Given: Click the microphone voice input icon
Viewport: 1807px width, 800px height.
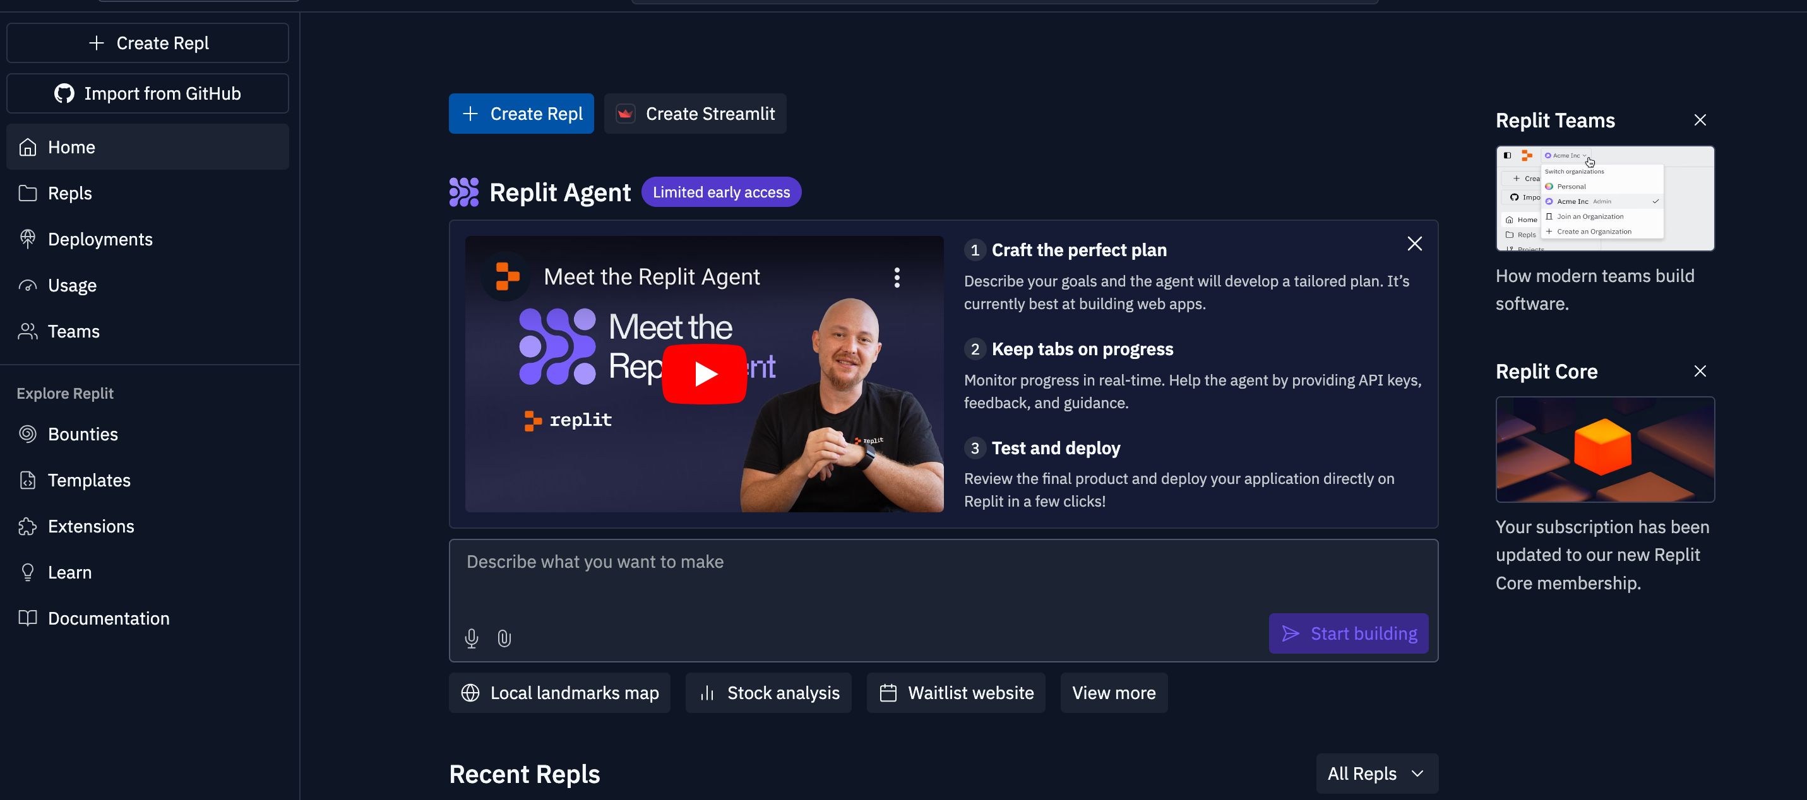Looking at the screenshot, I should [472, 638].
